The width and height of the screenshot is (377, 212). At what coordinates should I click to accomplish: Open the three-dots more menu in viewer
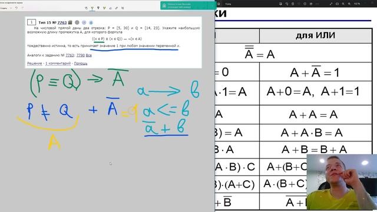point(317,4)
